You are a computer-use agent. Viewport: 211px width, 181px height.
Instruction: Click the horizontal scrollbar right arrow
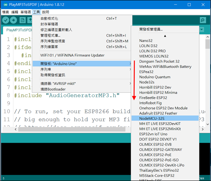tap(203, 129)
